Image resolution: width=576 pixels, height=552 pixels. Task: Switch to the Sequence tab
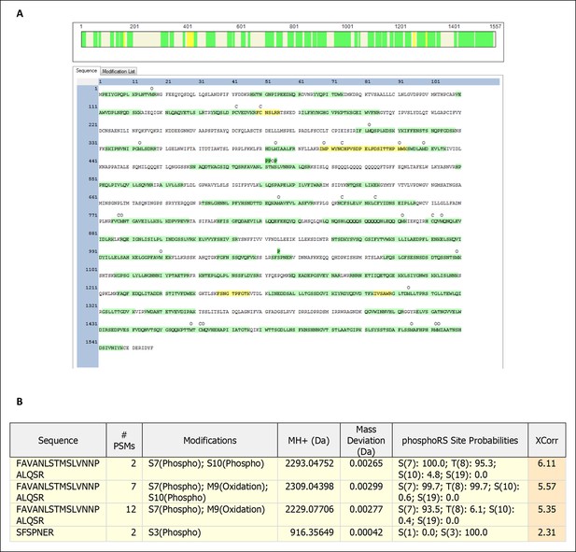click(x=86, y=71)
